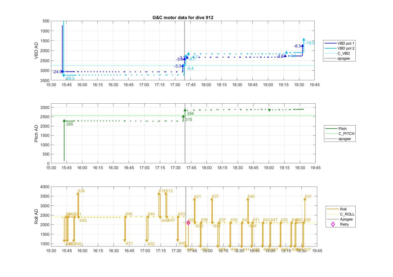Click the '613' label in the Roll plot
393x277 pixels.
(x=169, y=191)
